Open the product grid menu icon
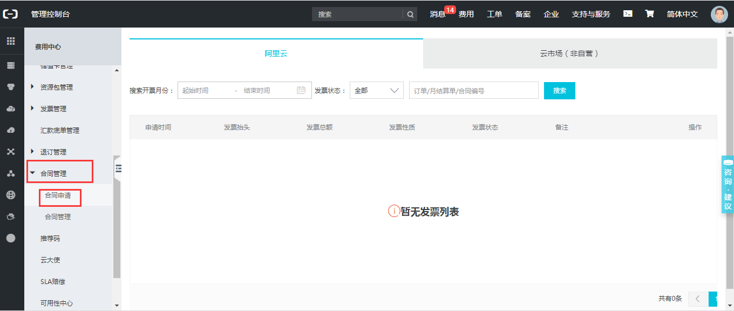This screenshot has height=311, width=734. (x=11, y=41)
